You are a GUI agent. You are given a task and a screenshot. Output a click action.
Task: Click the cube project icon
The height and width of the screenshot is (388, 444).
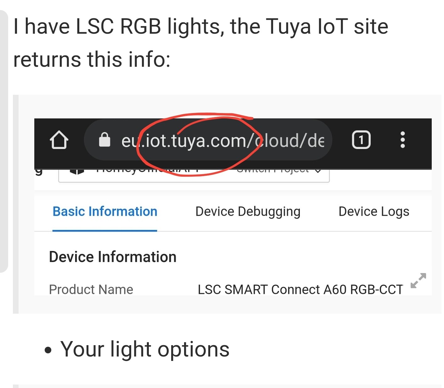77,172
